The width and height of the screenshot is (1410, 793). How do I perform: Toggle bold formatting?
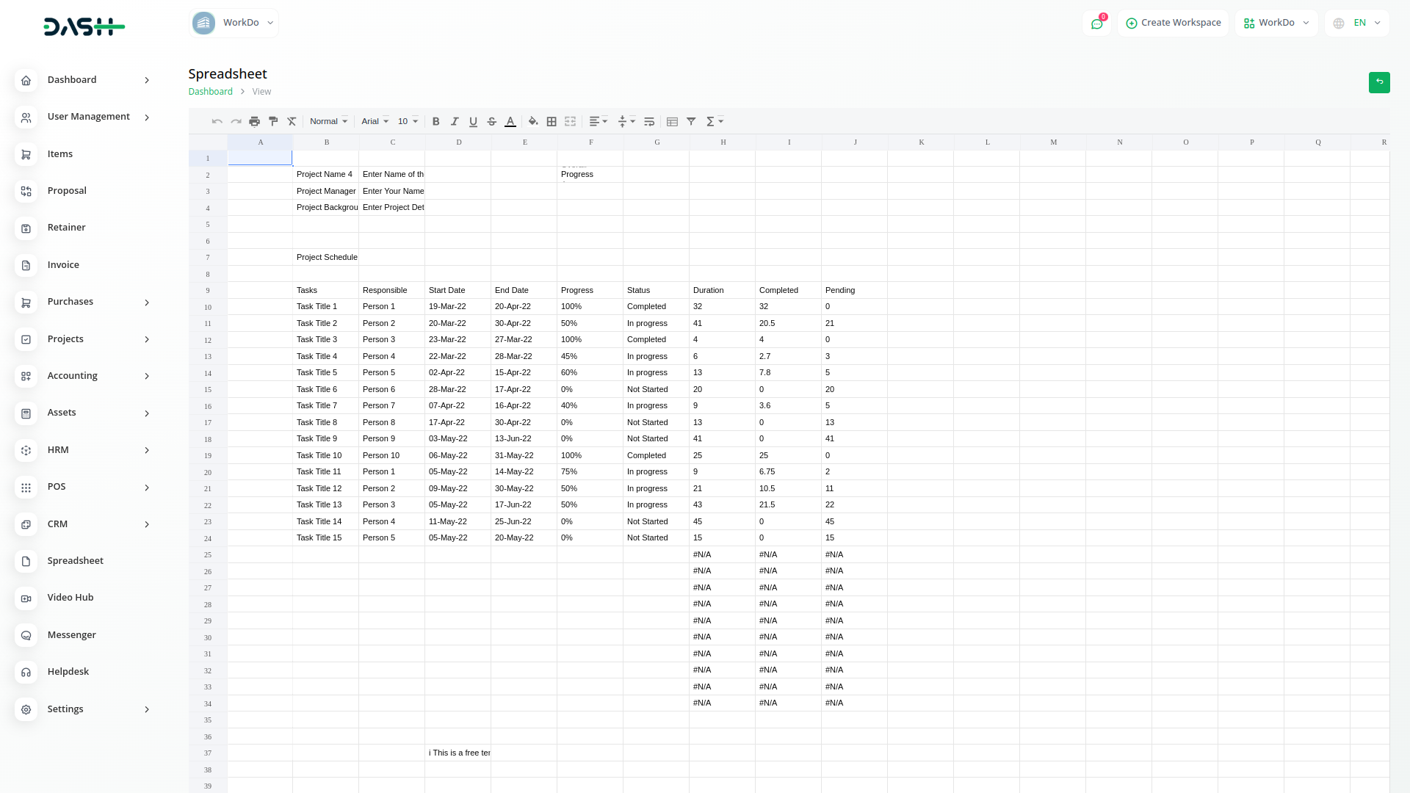pyautogui.click(x=435, y=122)
